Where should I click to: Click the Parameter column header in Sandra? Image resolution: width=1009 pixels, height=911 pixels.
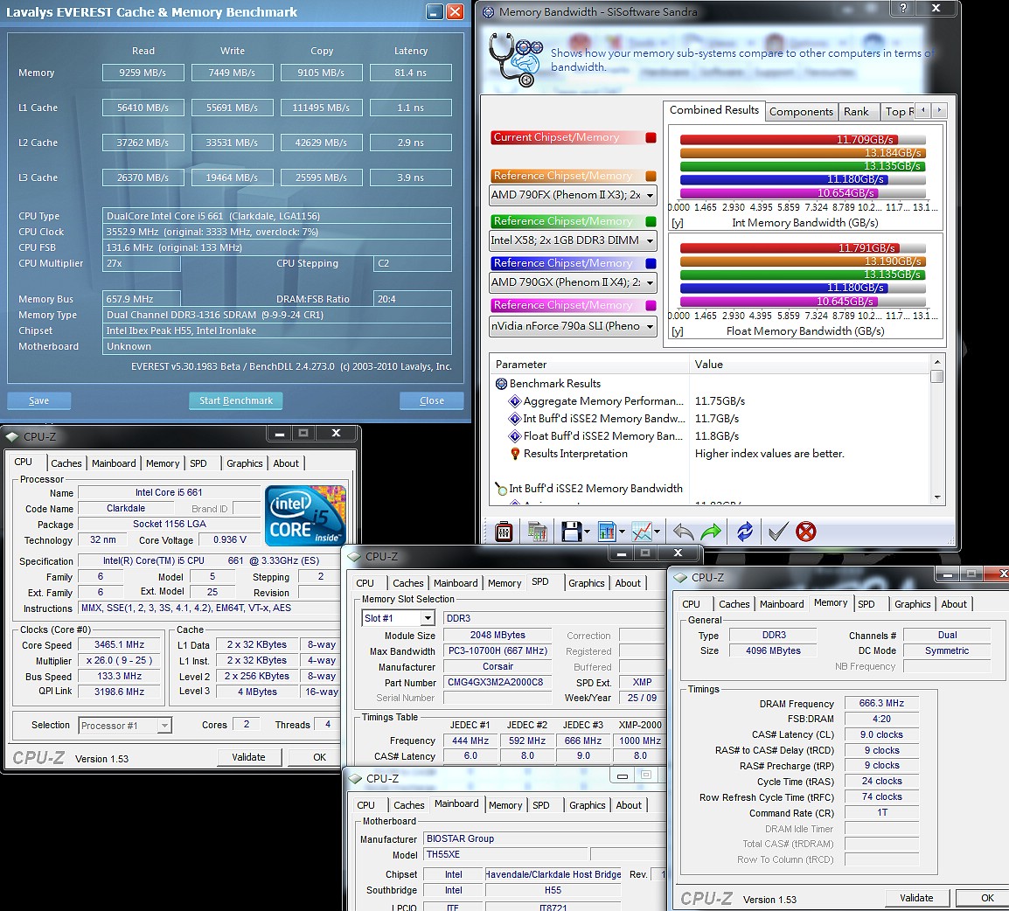tap(589, 365)
